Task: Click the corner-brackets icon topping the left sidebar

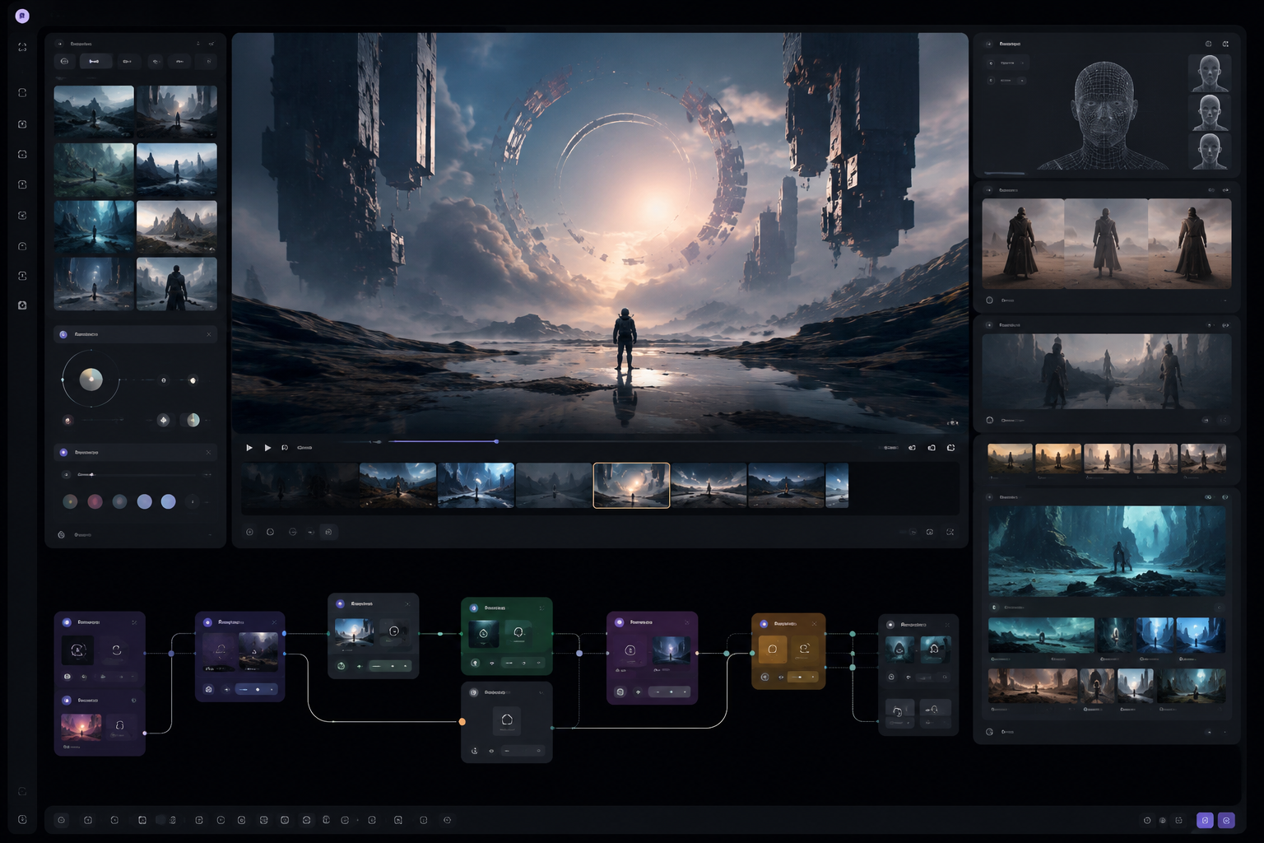Action: [x=22, y=47]
